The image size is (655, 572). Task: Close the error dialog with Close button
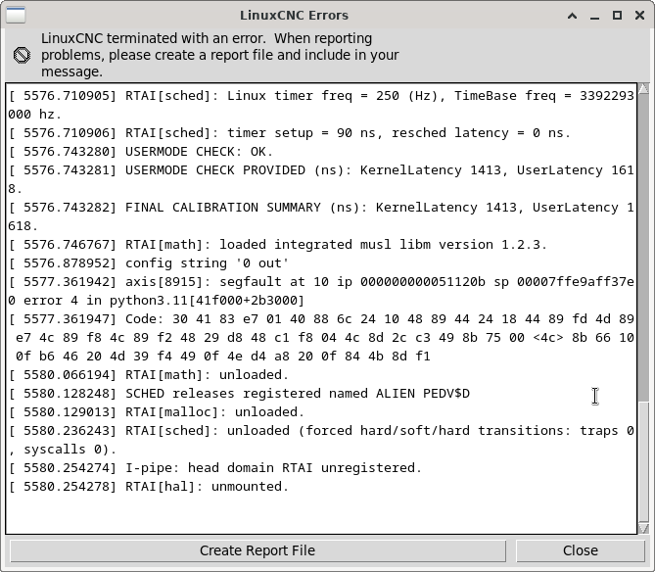581,550
